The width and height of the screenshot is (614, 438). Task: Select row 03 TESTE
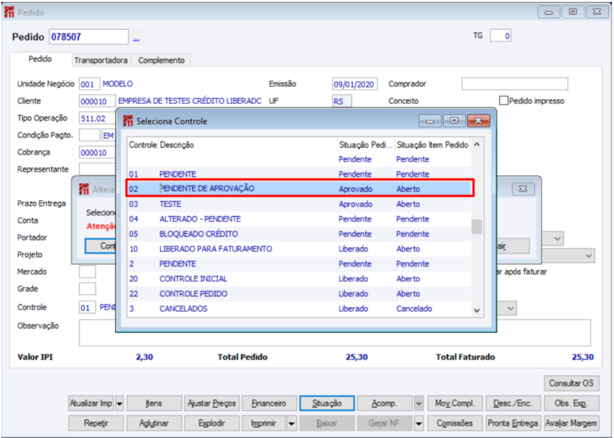[x=300, y=204]
